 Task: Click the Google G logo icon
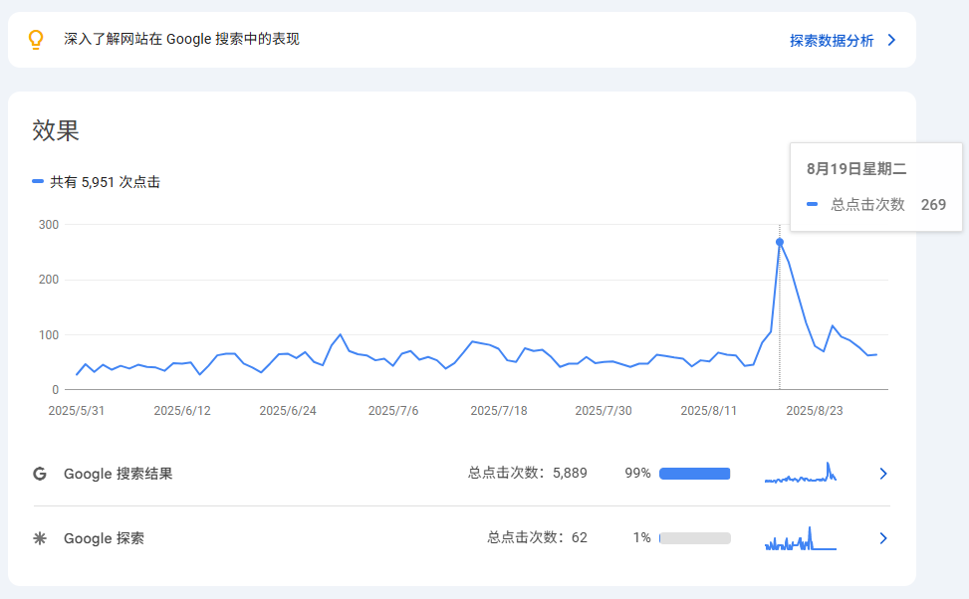(40, 474)
